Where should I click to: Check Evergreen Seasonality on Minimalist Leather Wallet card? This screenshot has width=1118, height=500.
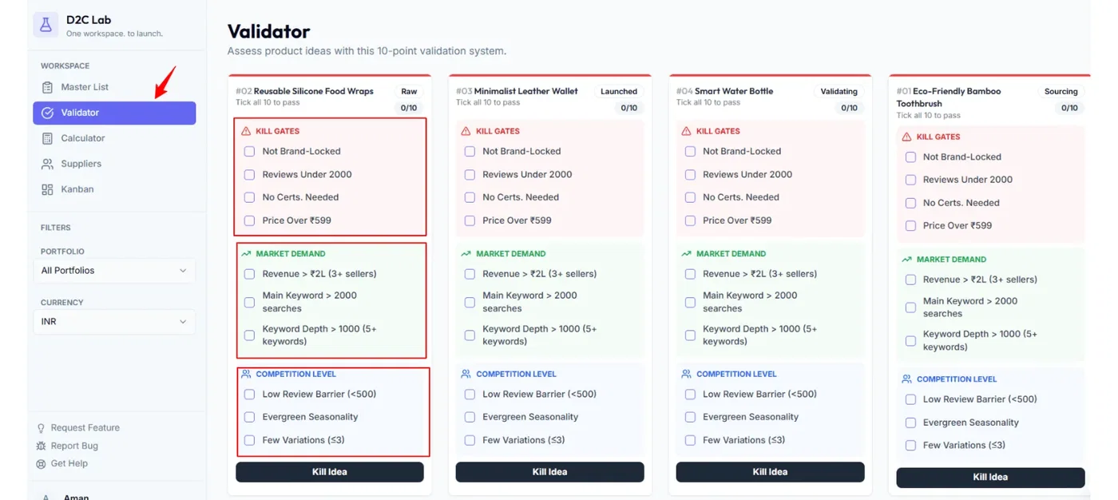click(x=470, y=417)
